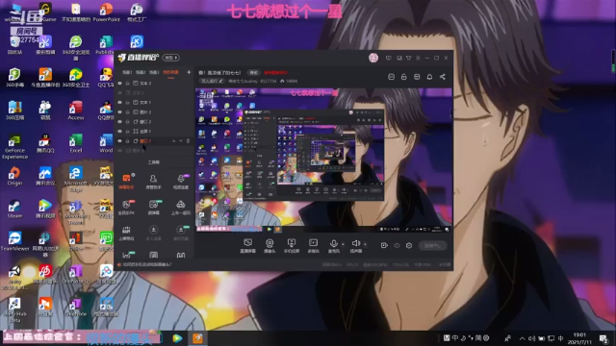Select the 图片 2 layer row
This screenshot has width=616, height=346.
(154, 111)
